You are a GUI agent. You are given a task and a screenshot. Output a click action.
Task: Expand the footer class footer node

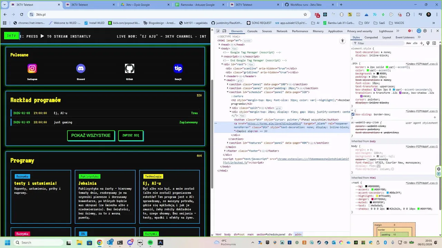(225, 151)
